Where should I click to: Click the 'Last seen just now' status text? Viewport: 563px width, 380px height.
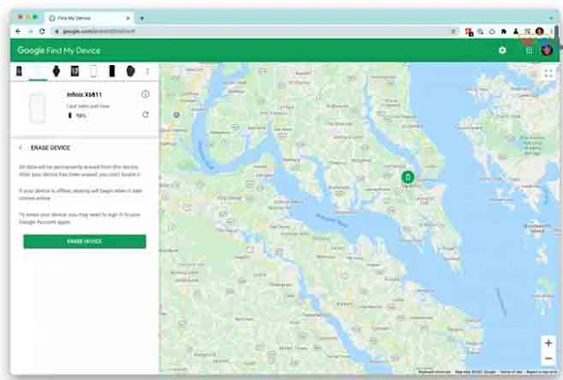[x=88, y=106]
